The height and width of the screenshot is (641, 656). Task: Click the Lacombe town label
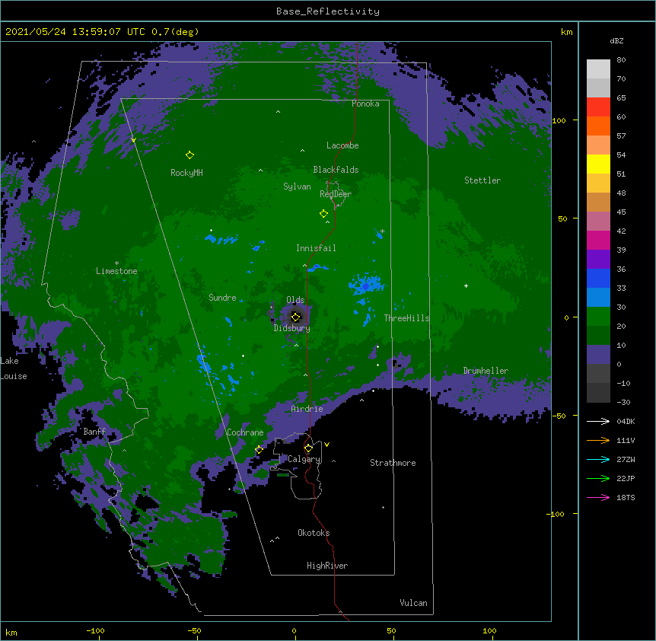click(342, 145)
